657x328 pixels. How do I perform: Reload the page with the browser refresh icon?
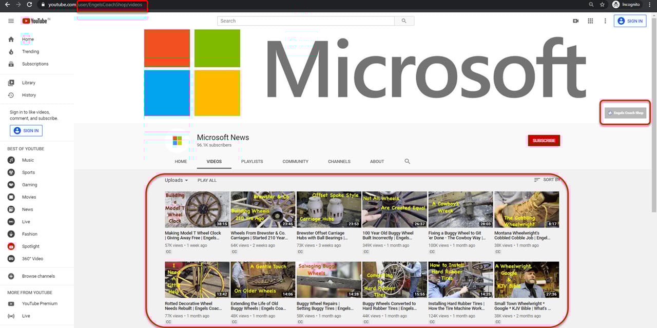[x=30, y=5]
